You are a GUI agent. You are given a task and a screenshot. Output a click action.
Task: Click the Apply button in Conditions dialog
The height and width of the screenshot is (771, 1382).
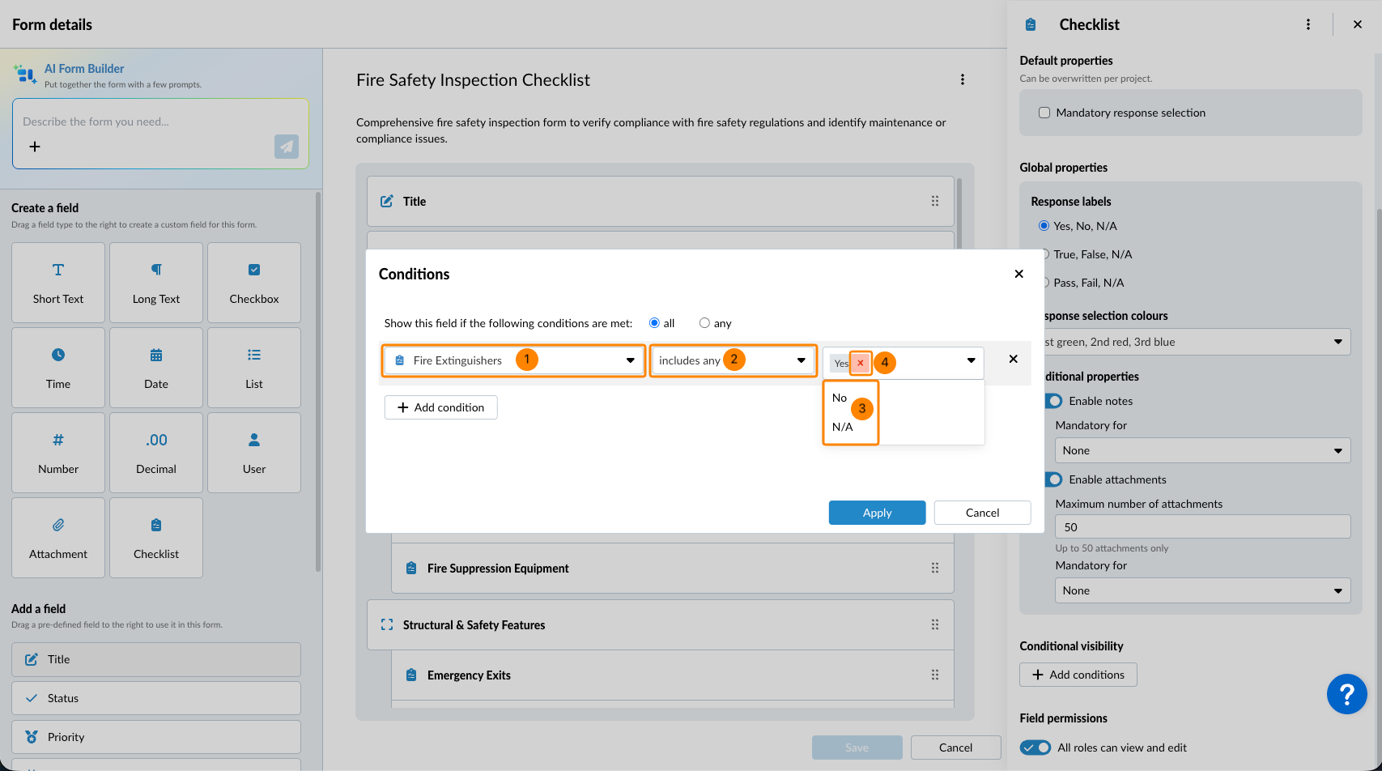(877, 513)
